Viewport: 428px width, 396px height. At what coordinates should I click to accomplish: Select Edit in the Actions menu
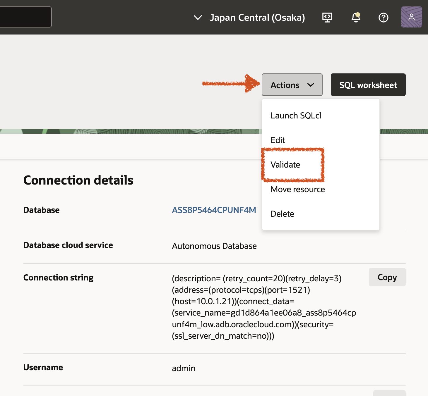(x=278, y=140)
